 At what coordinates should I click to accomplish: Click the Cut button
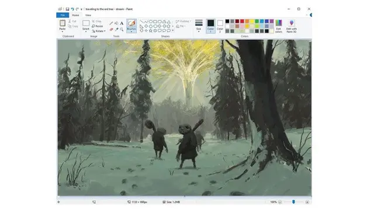tap(72, 22)
